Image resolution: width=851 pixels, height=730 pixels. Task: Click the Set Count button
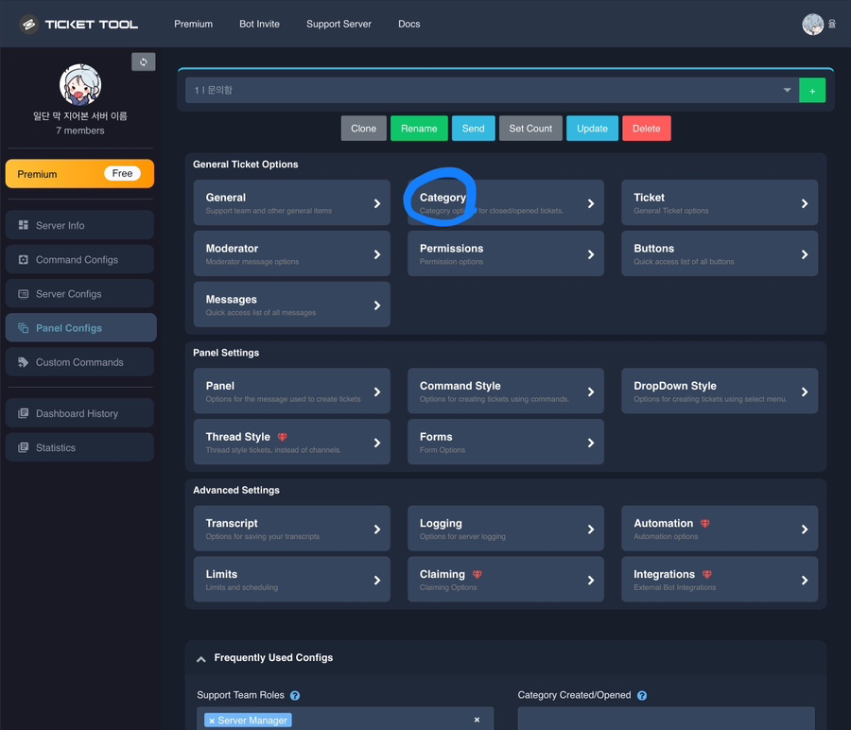(x=530, y=128)
